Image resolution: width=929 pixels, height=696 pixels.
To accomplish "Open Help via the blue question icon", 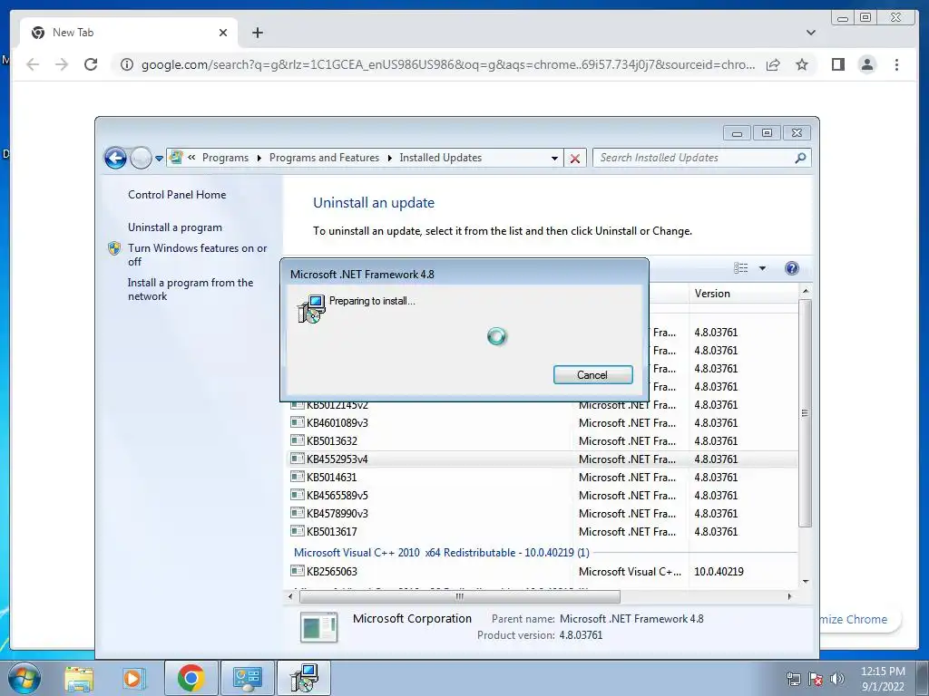I will (791, 268).
